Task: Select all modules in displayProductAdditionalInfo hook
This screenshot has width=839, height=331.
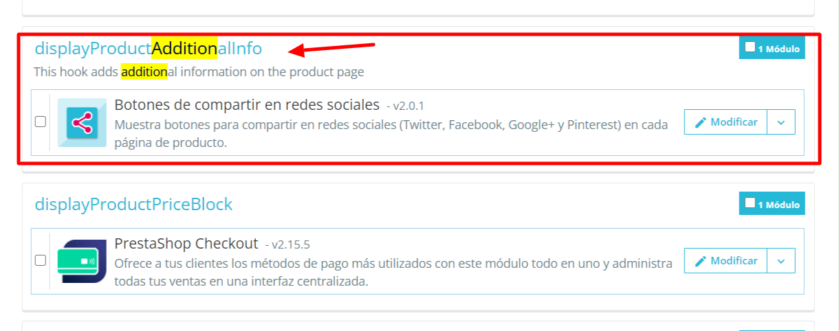Action: pyautogui.click(x=750, y=48)
